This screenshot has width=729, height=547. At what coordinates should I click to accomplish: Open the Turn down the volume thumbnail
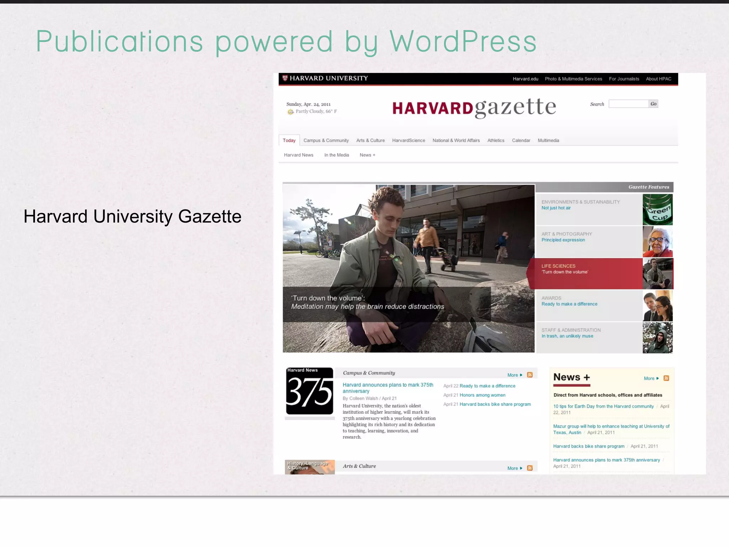(657, 273)
